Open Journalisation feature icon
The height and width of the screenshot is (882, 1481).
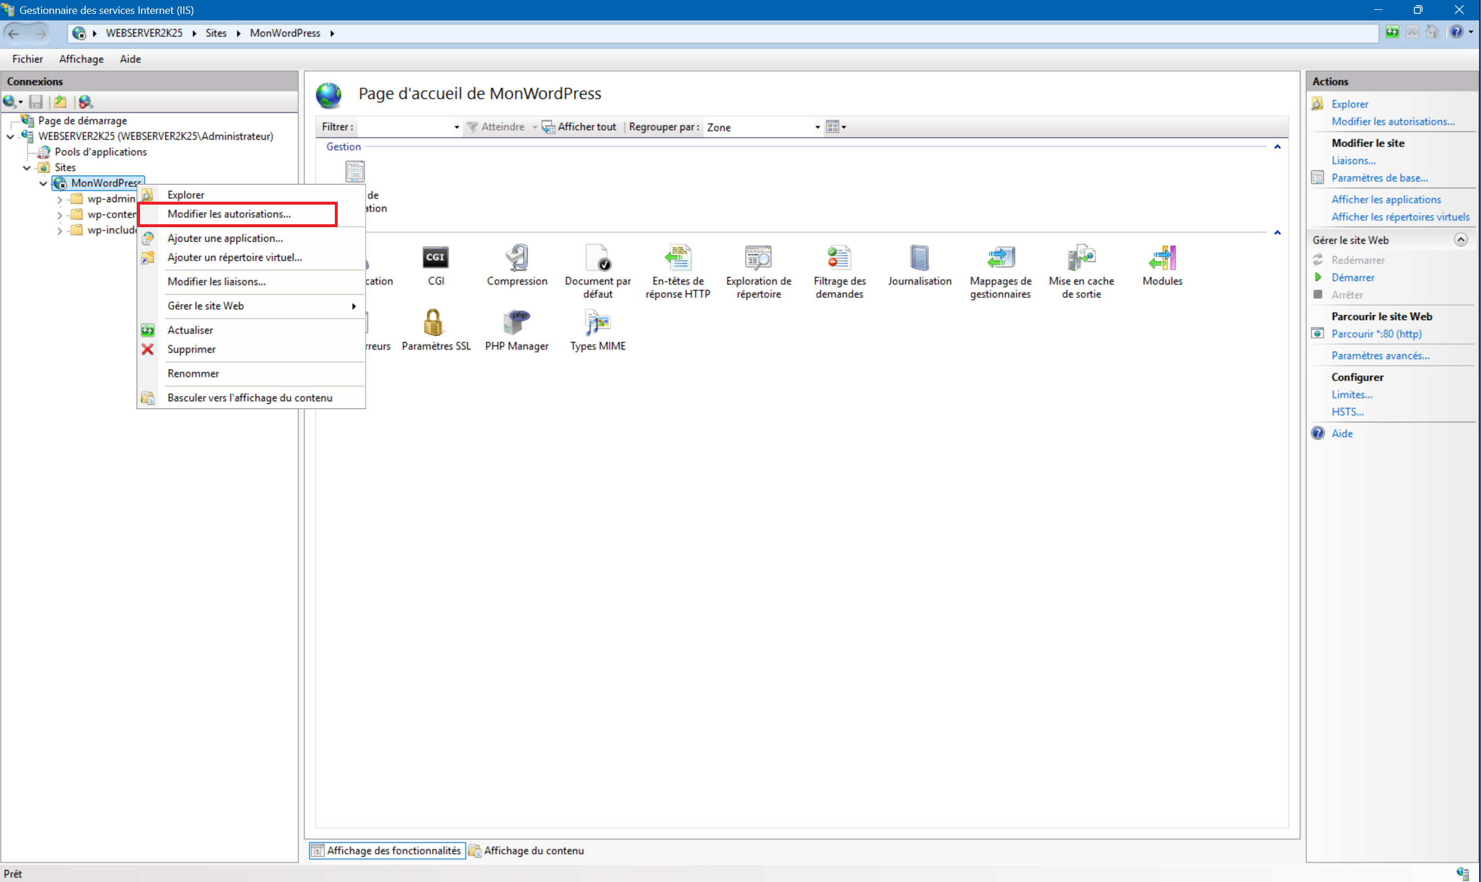pyautogui.click(x=919, y=258)
